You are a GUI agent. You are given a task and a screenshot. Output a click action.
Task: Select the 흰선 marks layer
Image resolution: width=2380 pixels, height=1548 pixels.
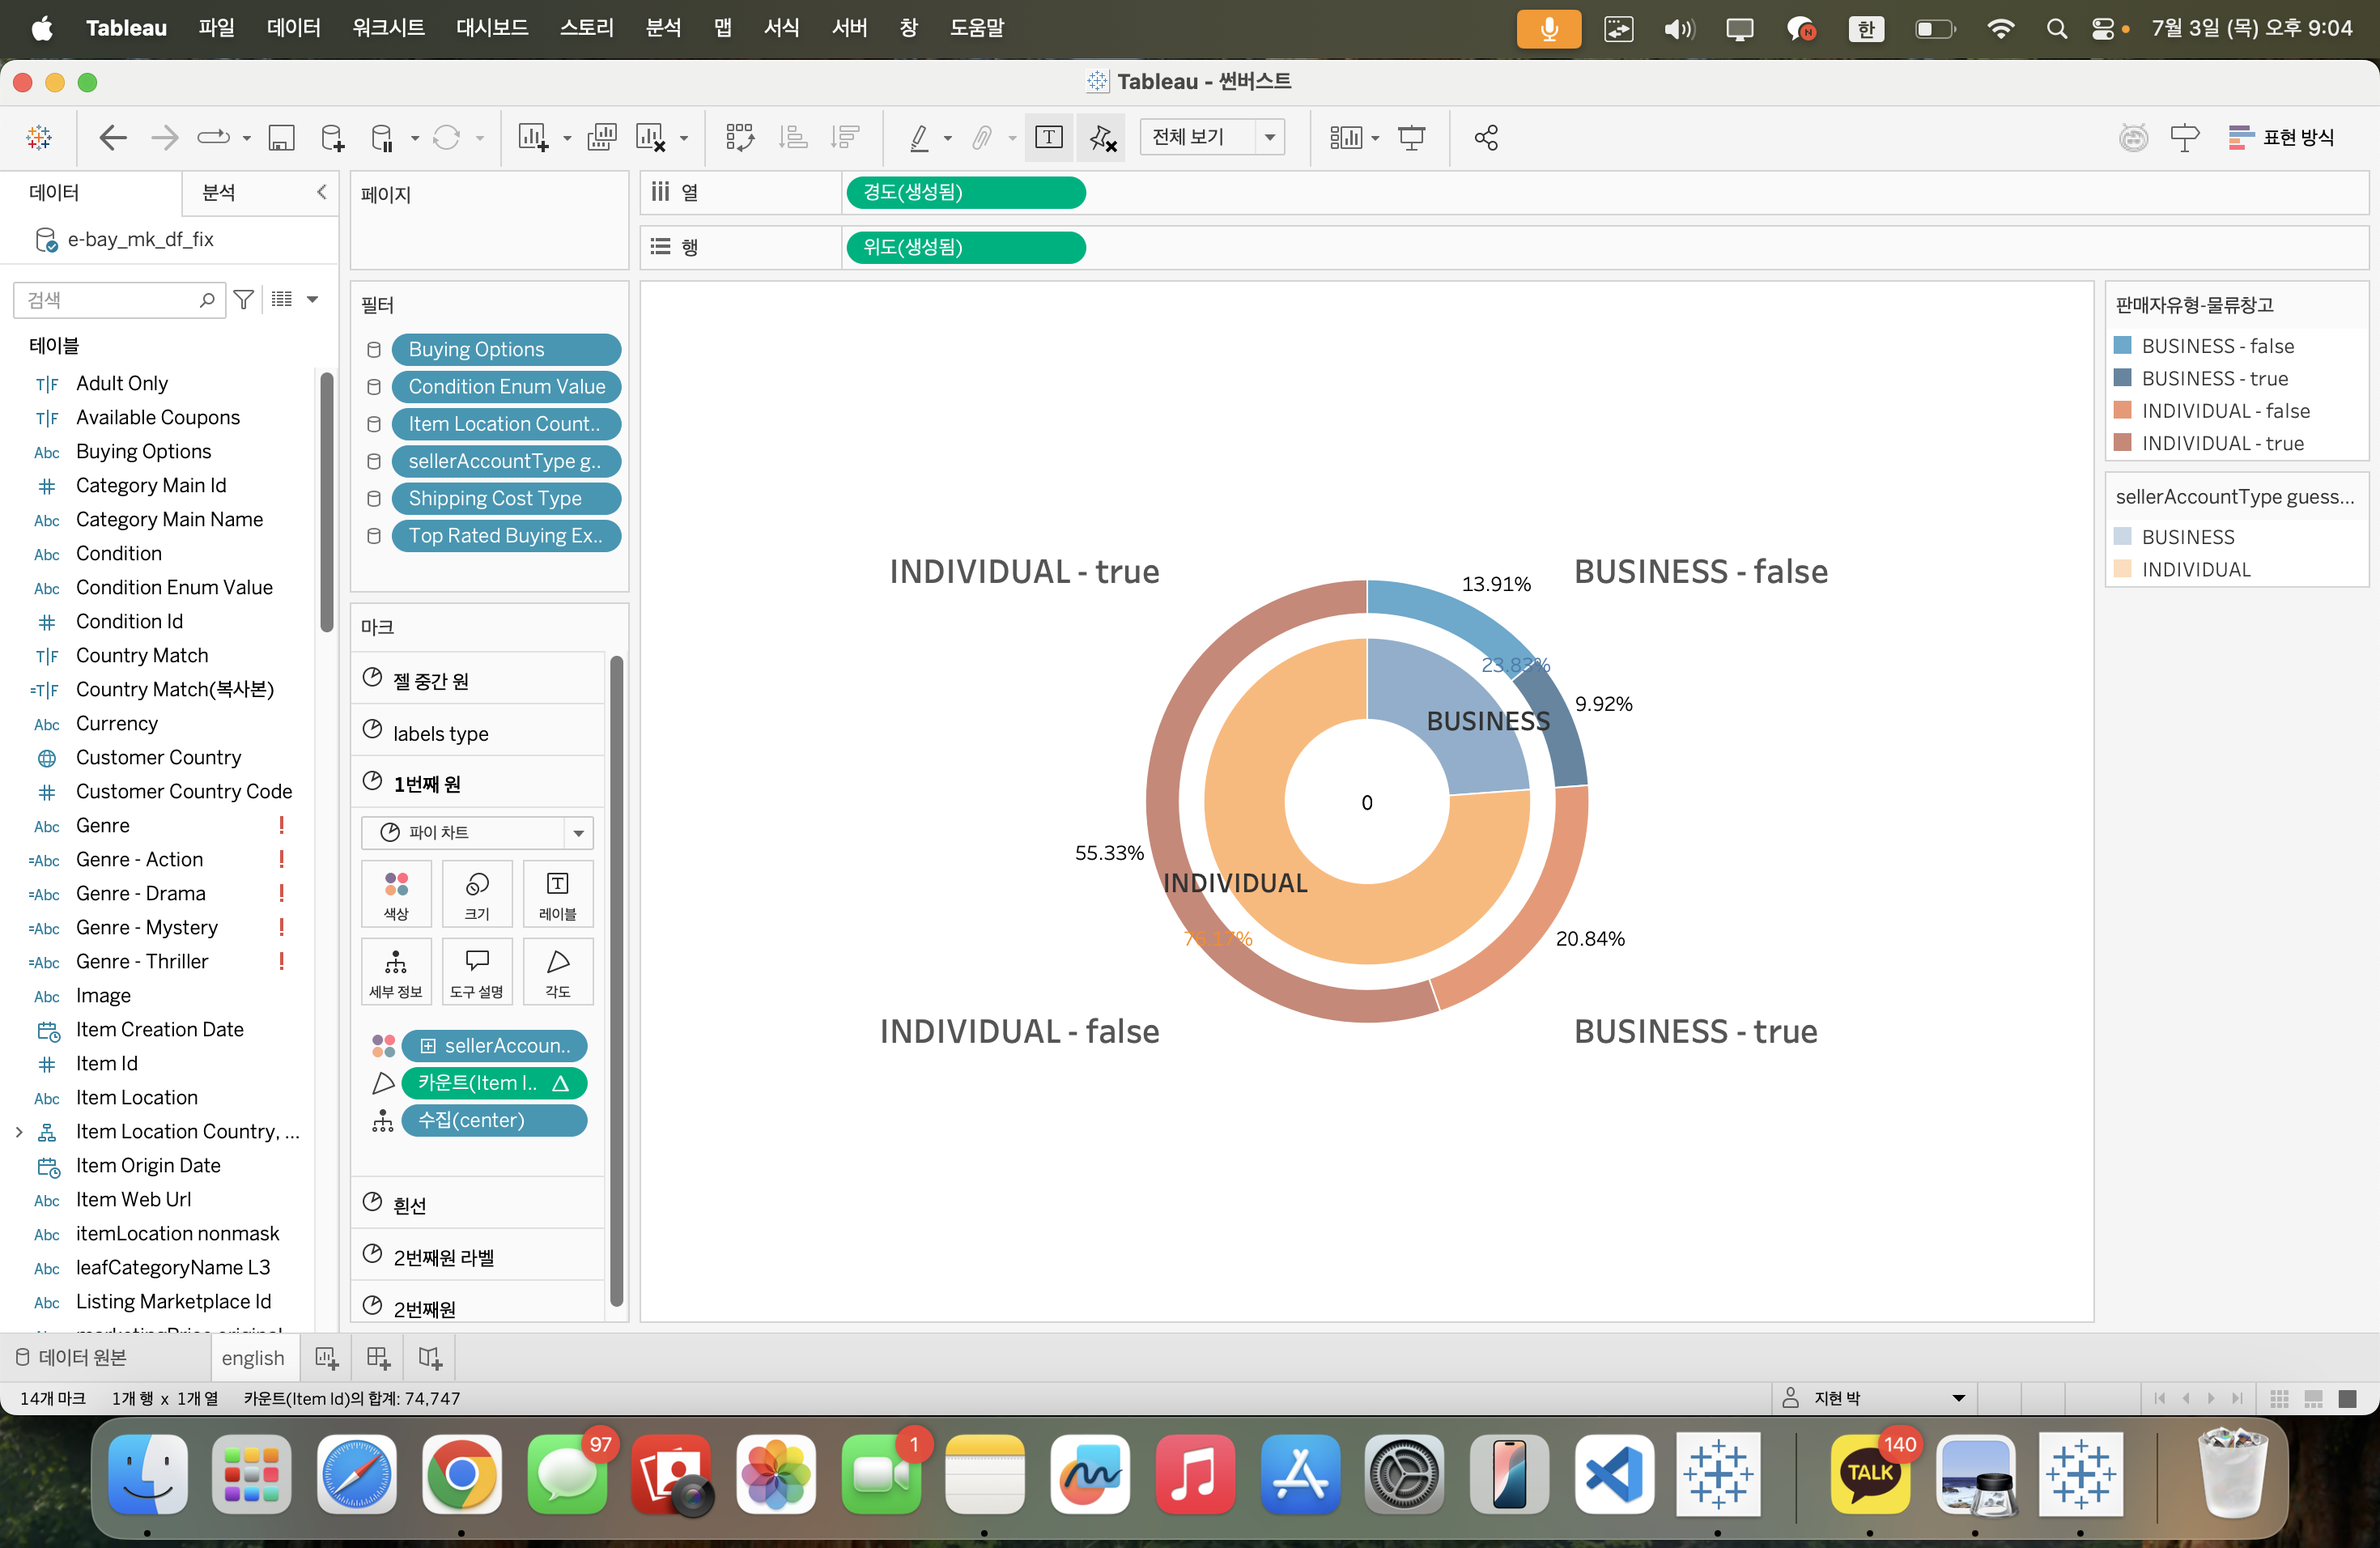tap(478, 1204)
